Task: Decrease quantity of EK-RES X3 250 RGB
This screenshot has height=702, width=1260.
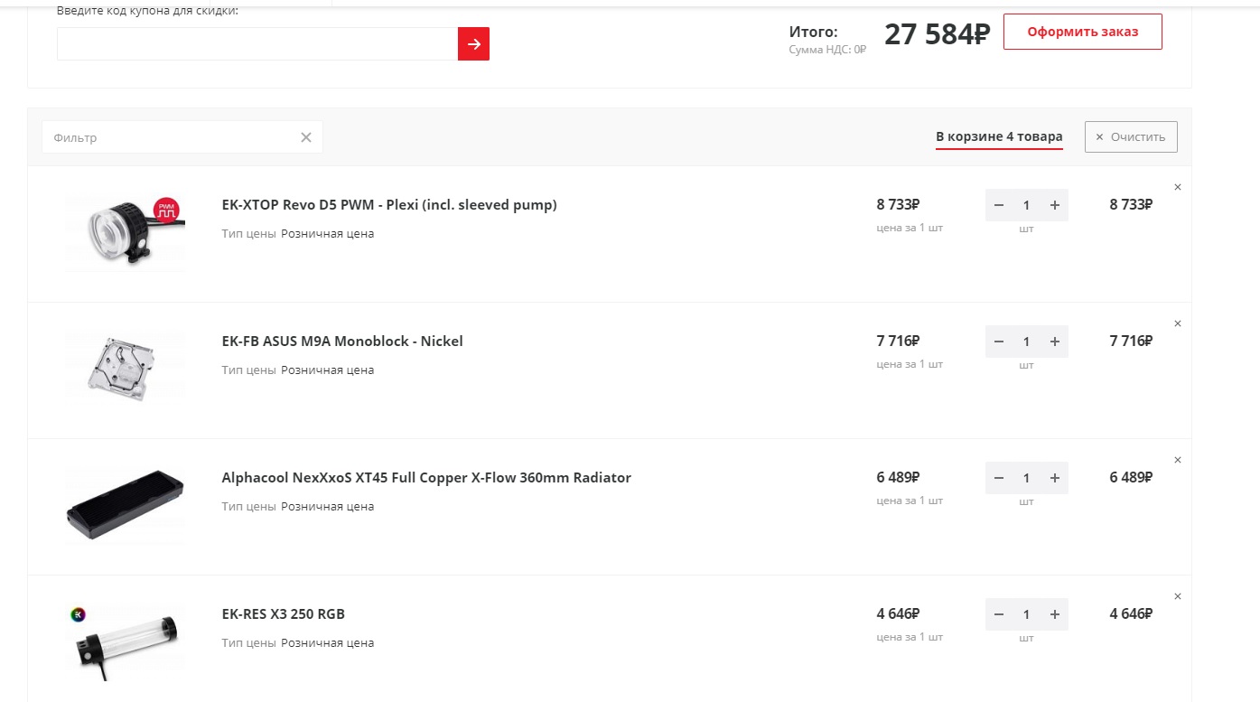Action: (998, 614)
